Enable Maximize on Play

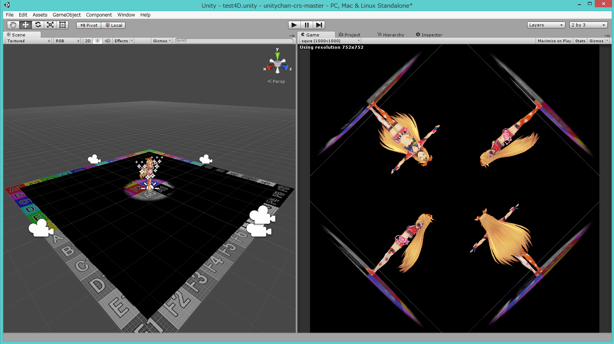pos(554,41)
